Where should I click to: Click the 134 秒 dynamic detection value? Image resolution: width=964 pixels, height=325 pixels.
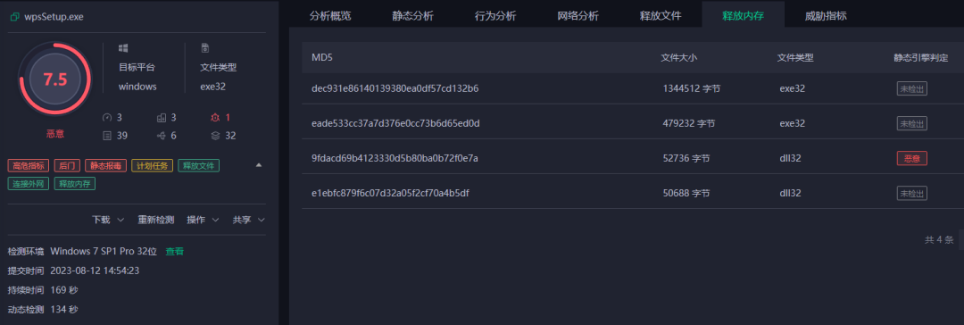pyautogui.click(x=64, y=309)
